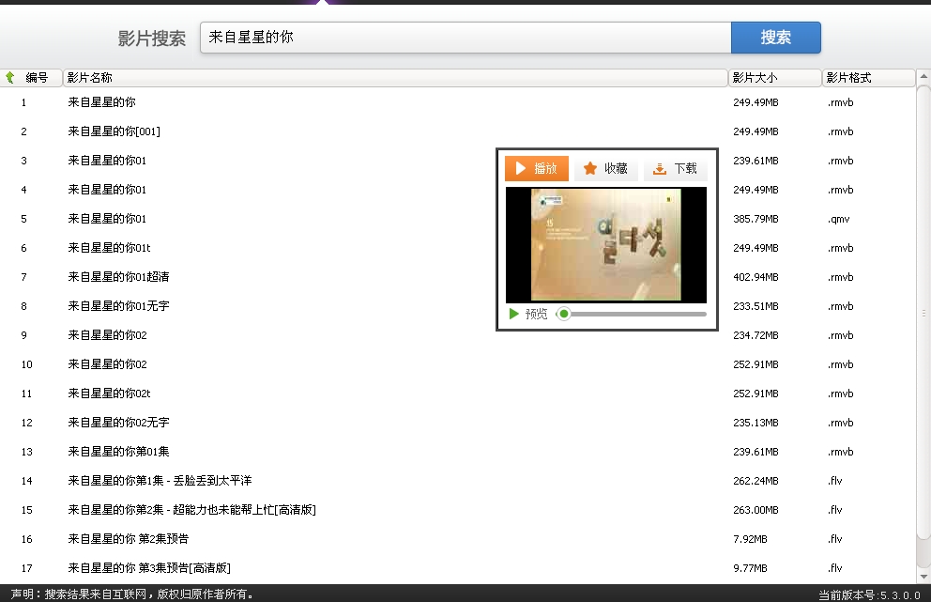Click the search input containing 来自星星的你
This screenshot has width=931, height=602.
click(465, 38)
